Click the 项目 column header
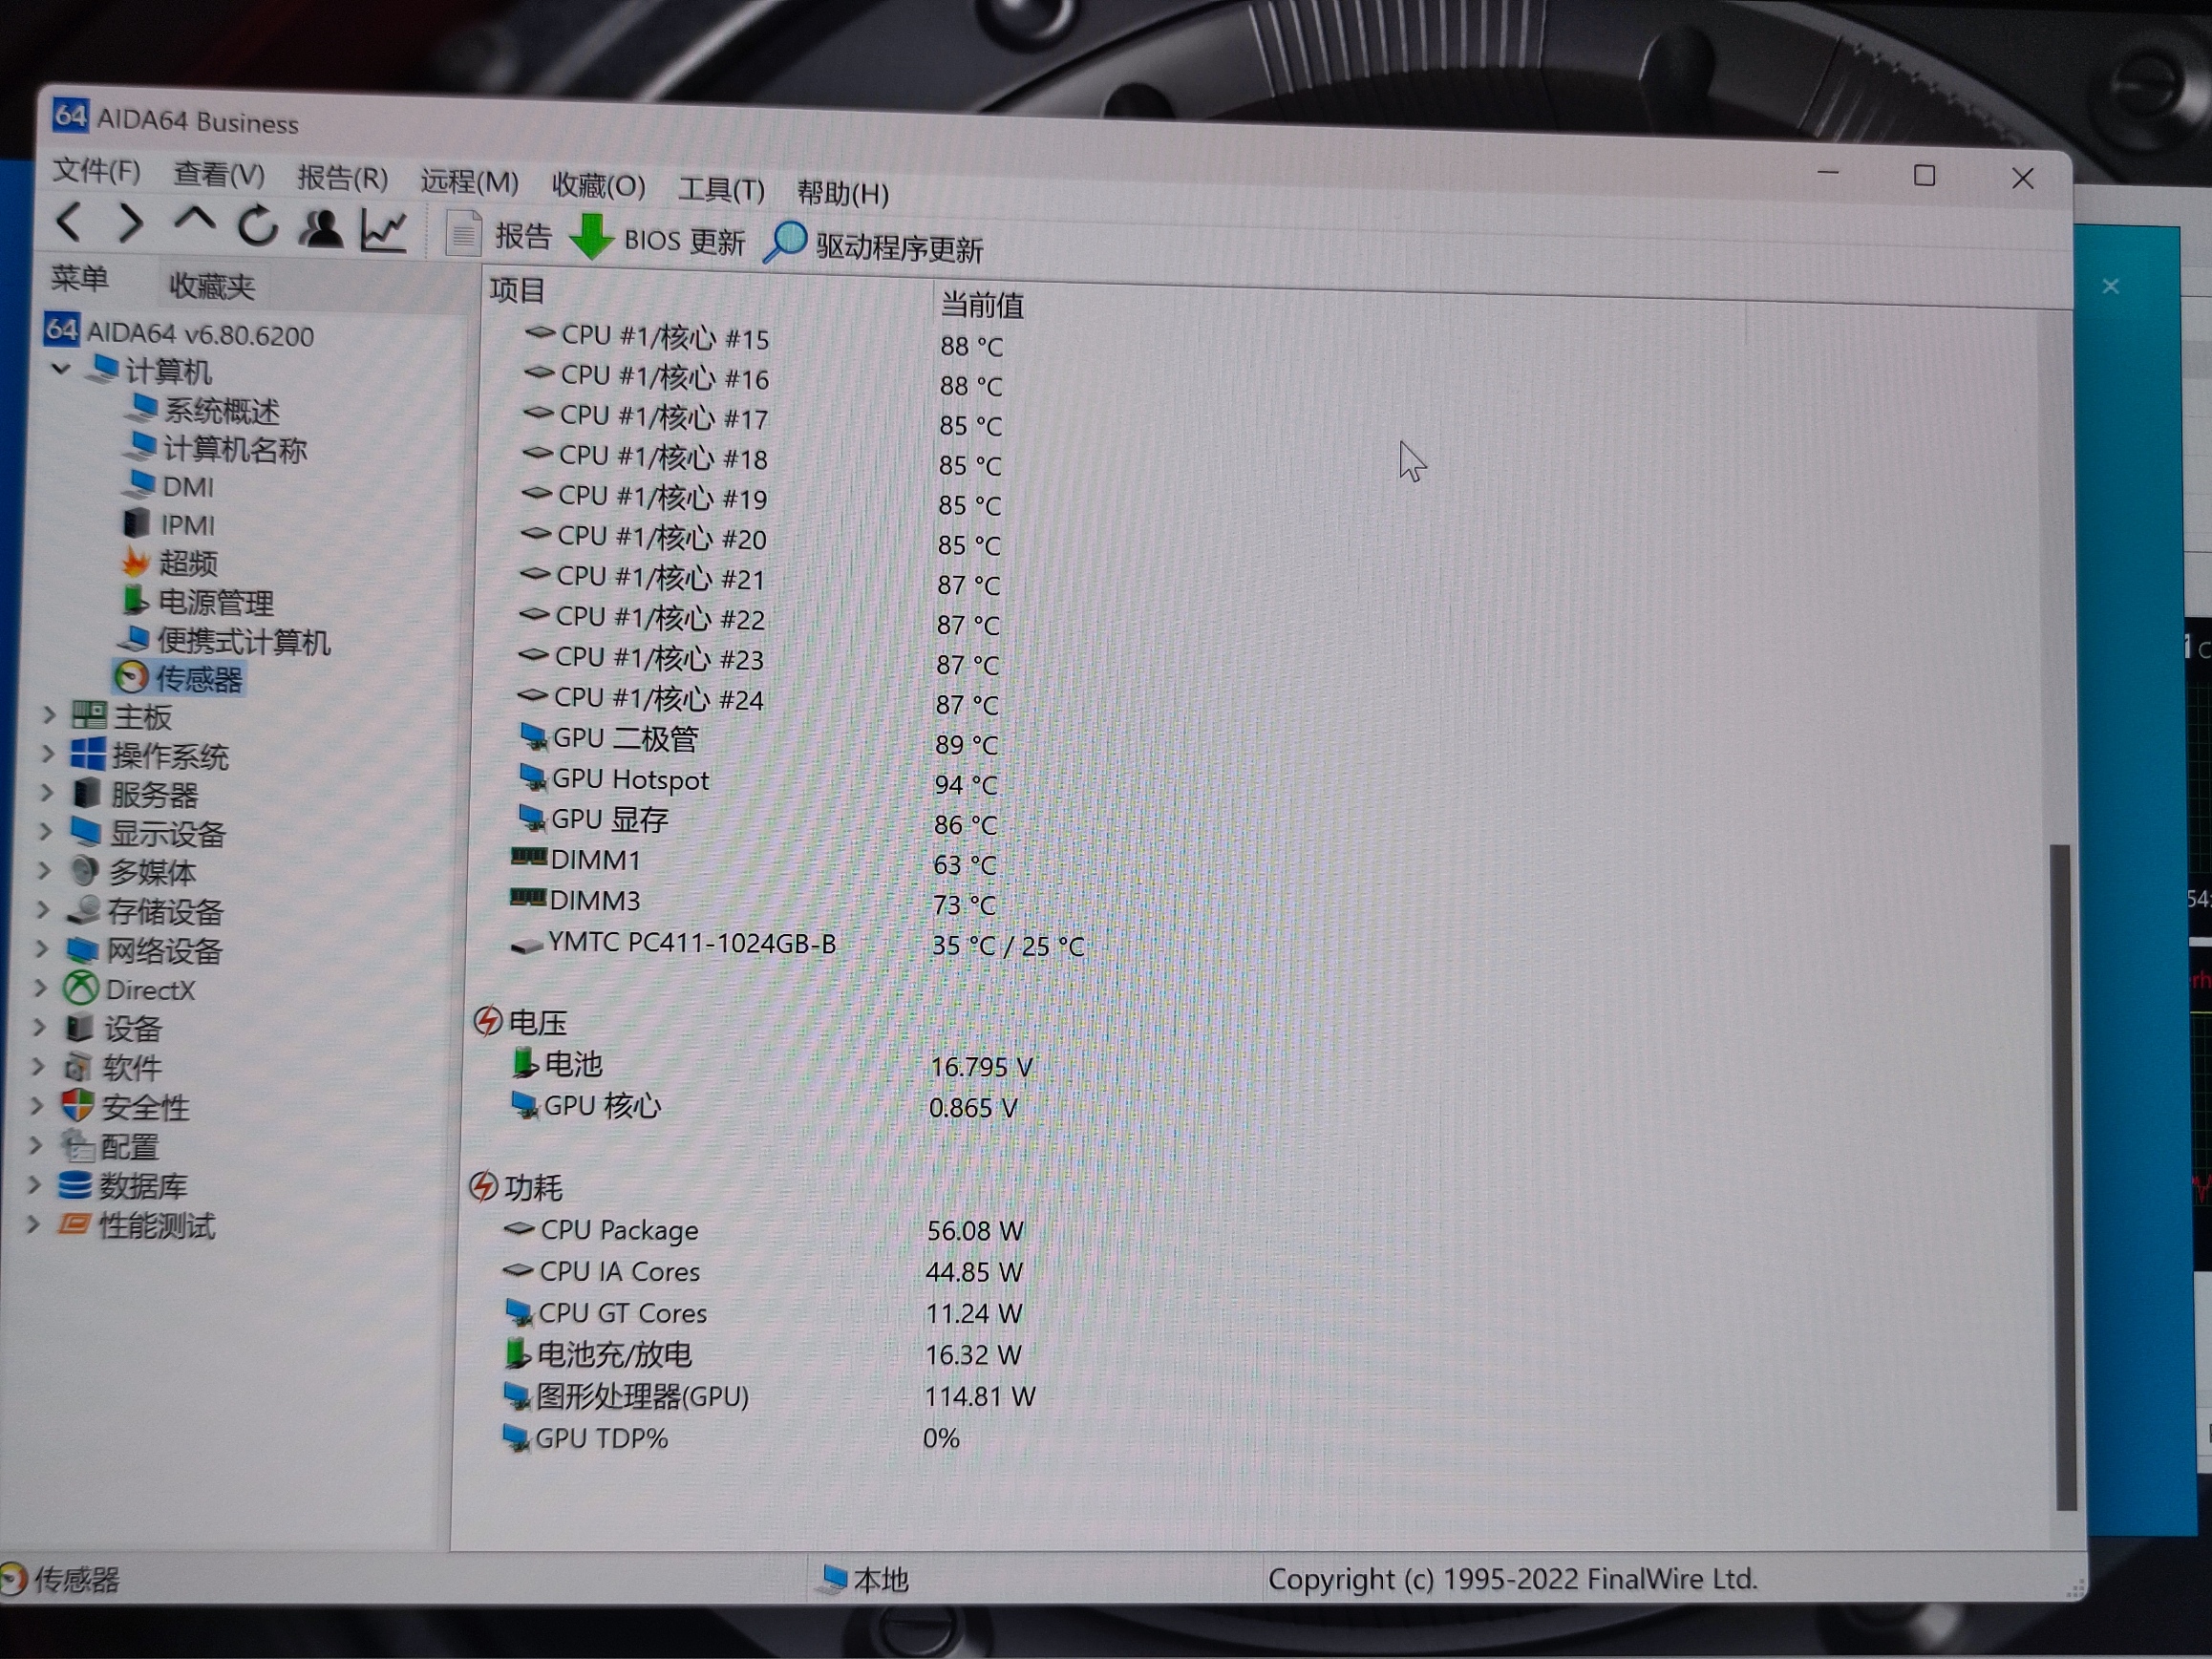 coord(517,290)
